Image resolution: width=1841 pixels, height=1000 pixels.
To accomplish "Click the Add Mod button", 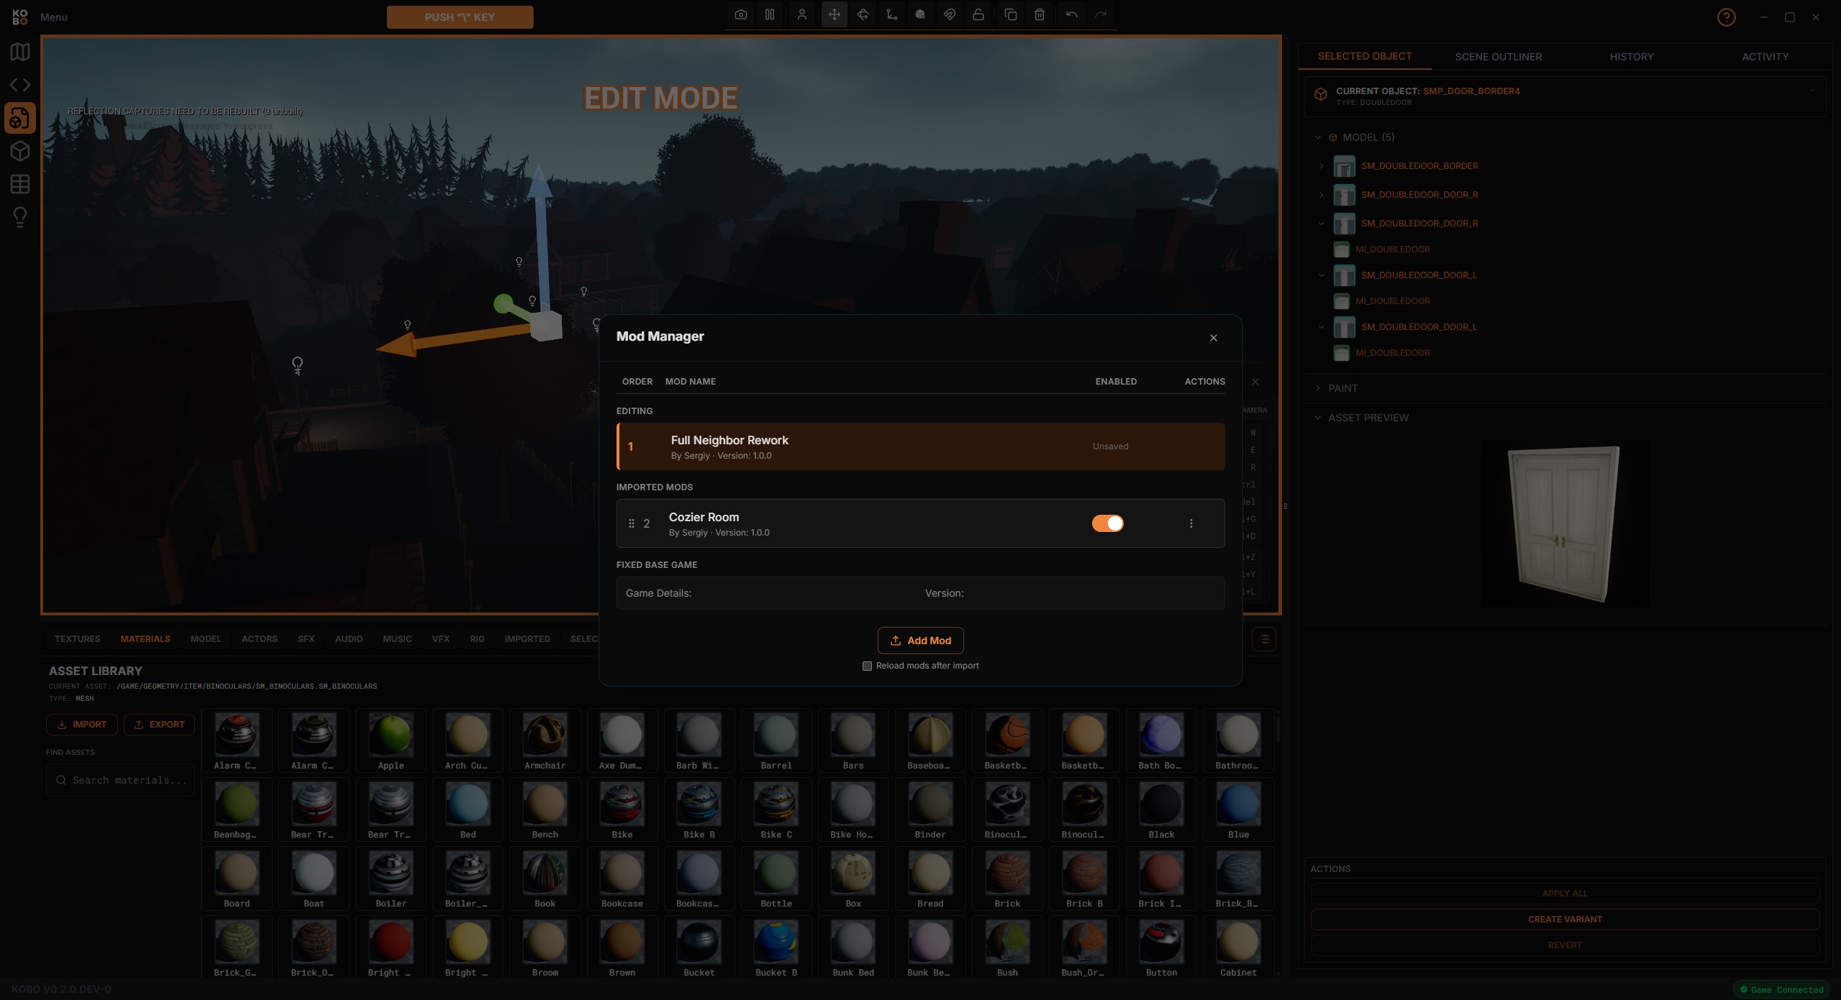I will (921, 641).
